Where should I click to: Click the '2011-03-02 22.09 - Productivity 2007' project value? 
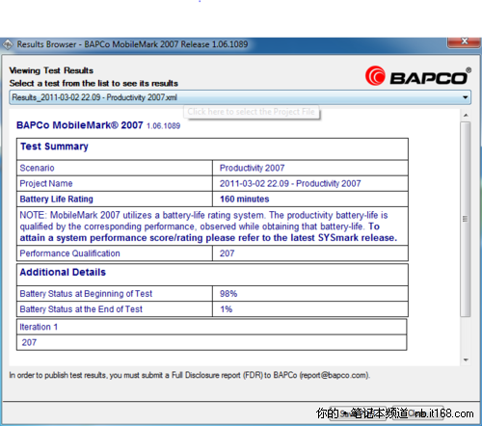click(290, 183)
